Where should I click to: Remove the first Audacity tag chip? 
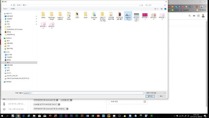pyautogui.click(x=57, y=100)
